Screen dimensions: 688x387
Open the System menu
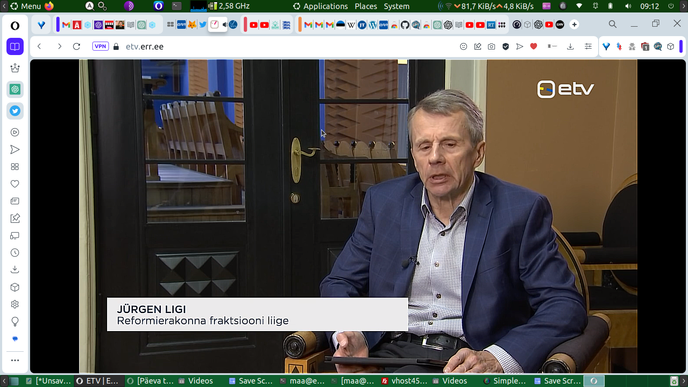coord(396,6)
